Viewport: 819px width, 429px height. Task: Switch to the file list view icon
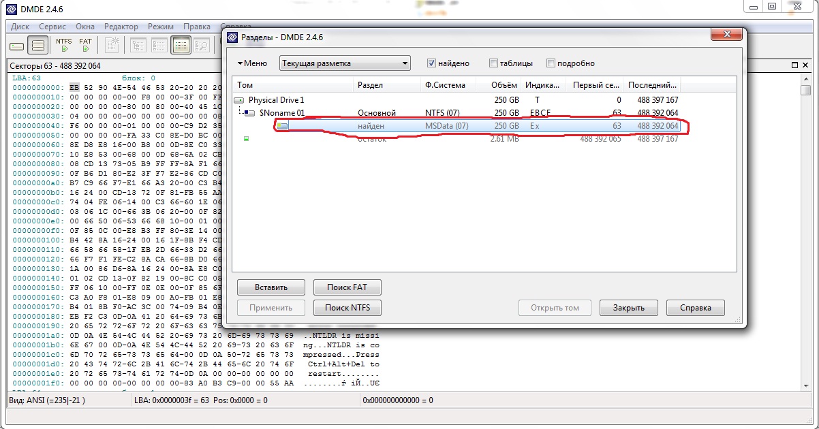point(159,46)
